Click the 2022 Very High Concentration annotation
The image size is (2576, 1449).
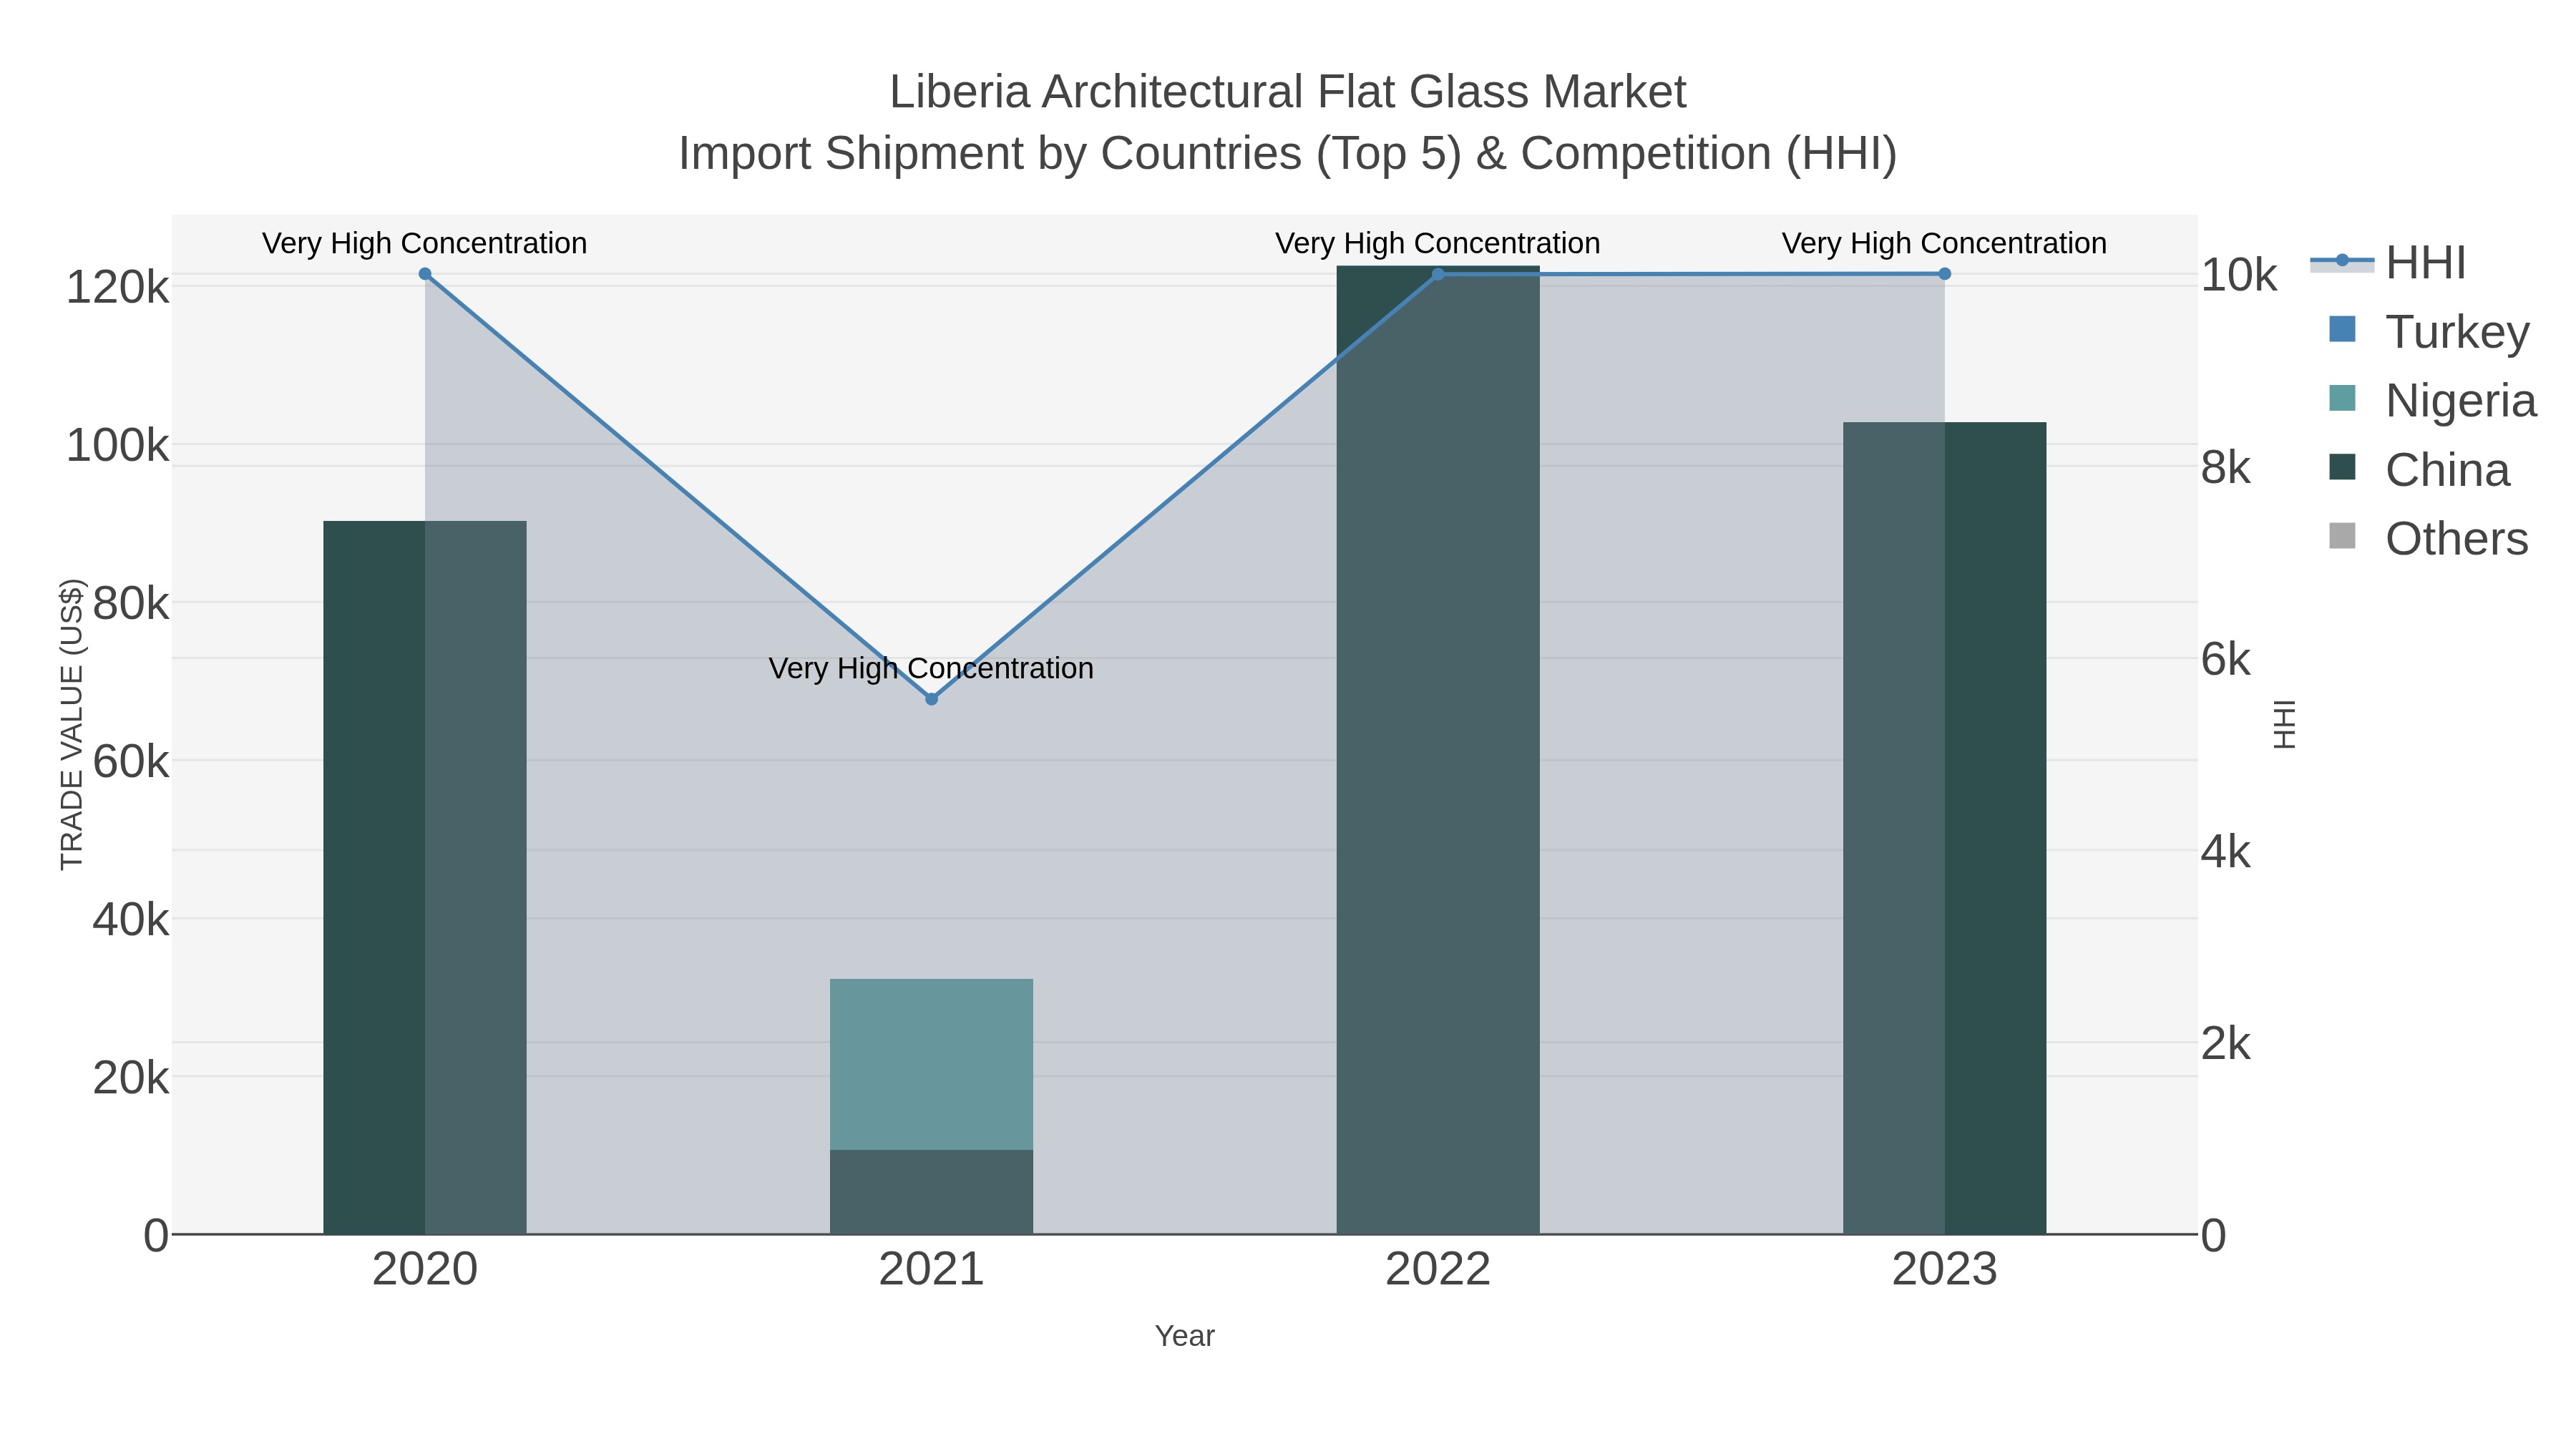(1438, 244)
